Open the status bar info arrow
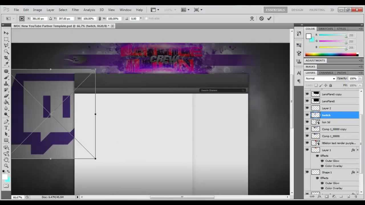The image size is (365, 205). point(77,197)
